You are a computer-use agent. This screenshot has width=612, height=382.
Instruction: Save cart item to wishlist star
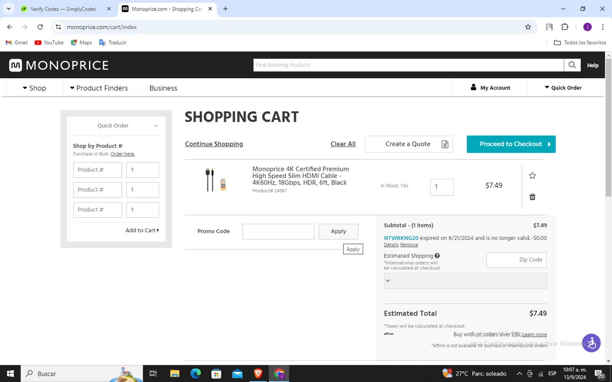532,176
